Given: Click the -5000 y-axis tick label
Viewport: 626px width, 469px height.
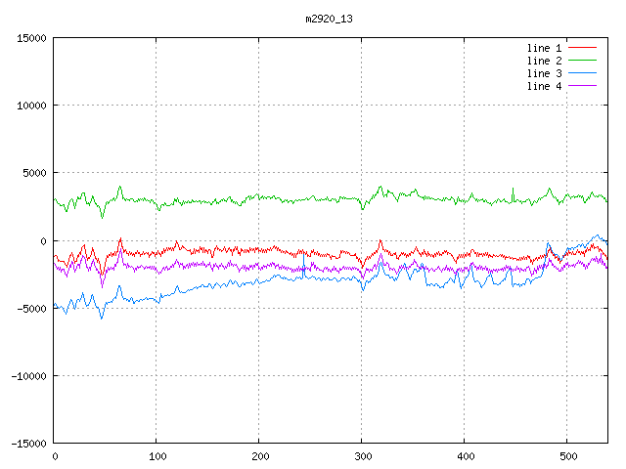Looking at the screenshot, I should tap(31, 308).
